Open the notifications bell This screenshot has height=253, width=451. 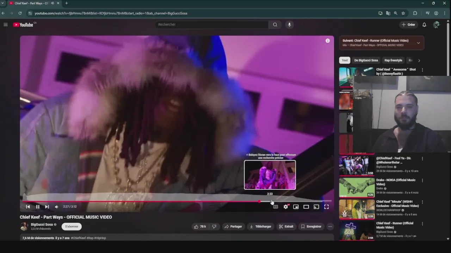point(424,25)
